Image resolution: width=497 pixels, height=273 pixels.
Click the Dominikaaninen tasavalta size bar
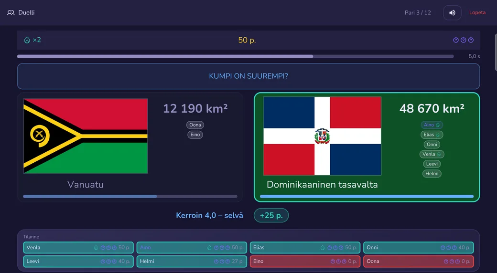(367, 196)
